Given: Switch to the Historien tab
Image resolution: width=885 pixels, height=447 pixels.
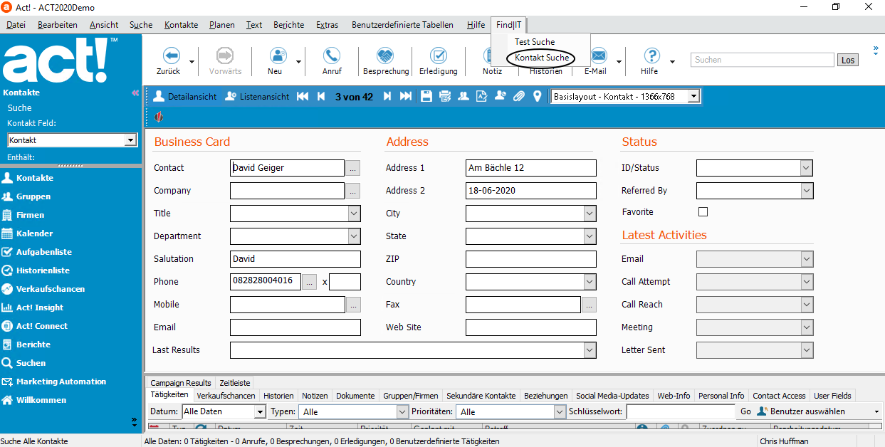Looking at the screenshot, I should [x=278, y=396].
